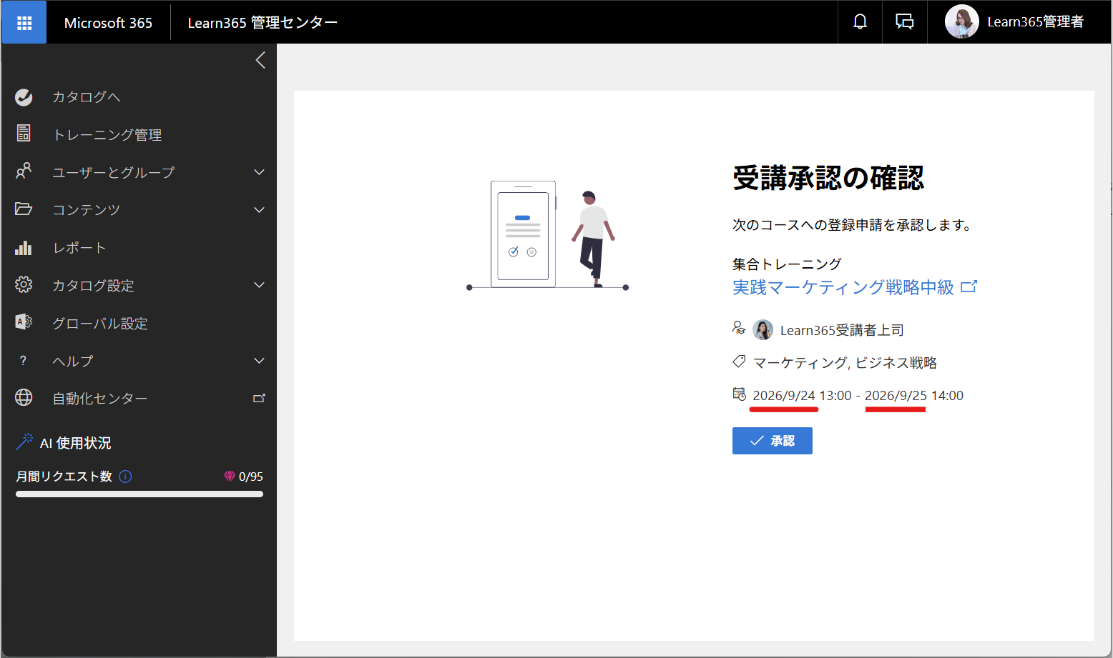Click the 自動化センター globe icon
Viewport: 1113px width, 658px height.
coord(24,397)
